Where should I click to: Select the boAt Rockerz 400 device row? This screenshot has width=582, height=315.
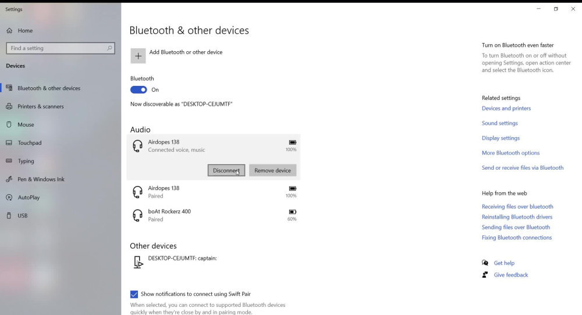[214, 215]
